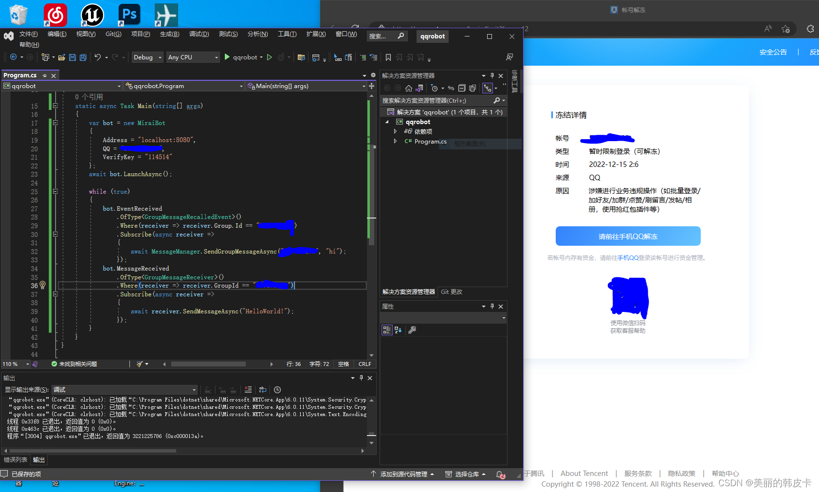Open a file using the folder icon
The image size is (819, 492).
pos(62,57)
